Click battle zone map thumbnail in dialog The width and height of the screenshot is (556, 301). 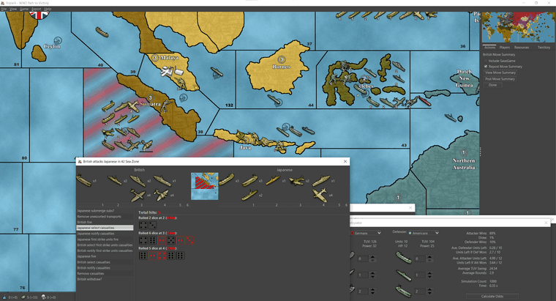click(205, 186)
